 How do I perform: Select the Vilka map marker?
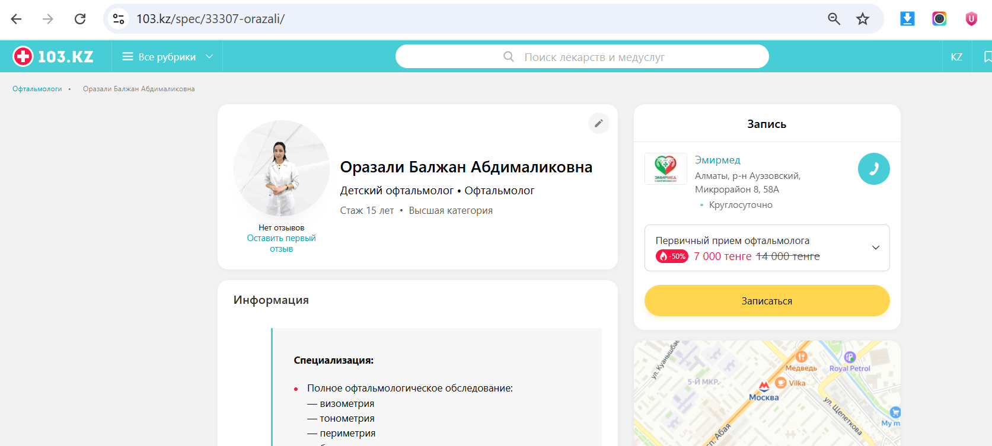tap(780, 383)
